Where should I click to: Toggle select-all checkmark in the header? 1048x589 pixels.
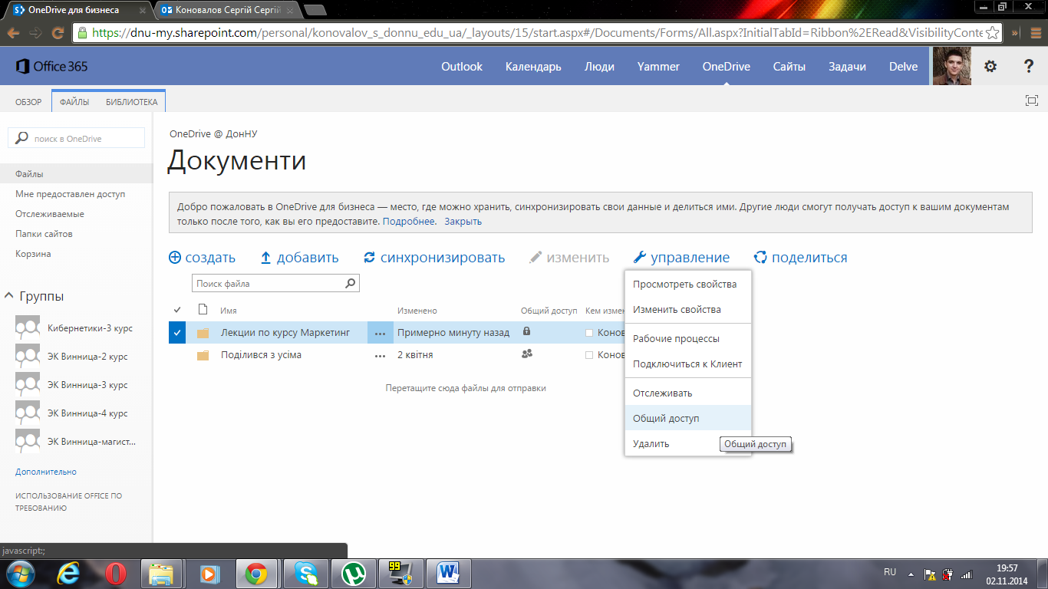[x=177, y=310]
